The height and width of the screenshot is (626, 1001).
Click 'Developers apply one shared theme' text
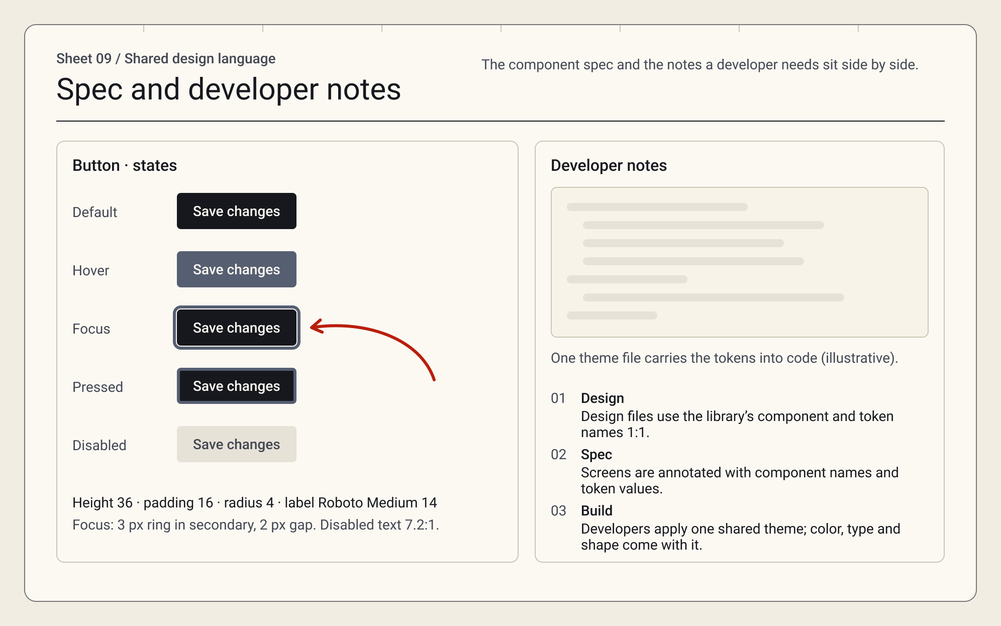click(741, 537)
